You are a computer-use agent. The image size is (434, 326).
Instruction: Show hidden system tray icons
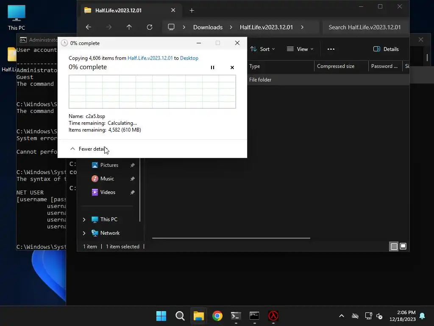pyautogui.click(x=342, y=316)
